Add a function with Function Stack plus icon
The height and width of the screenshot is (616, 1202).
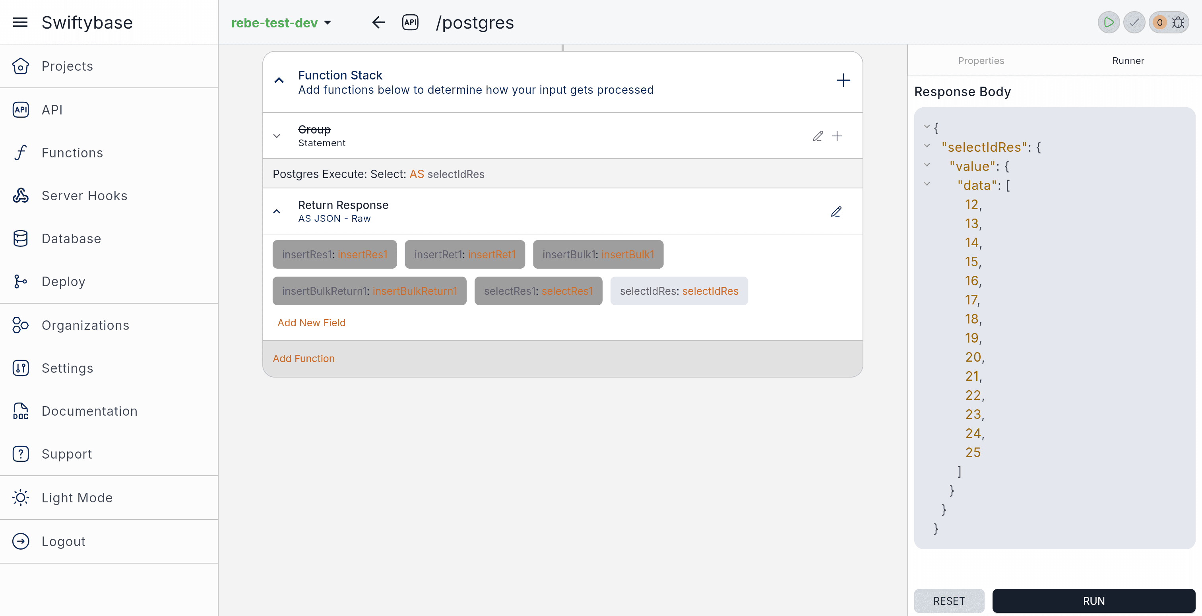(x=843, y=81)
